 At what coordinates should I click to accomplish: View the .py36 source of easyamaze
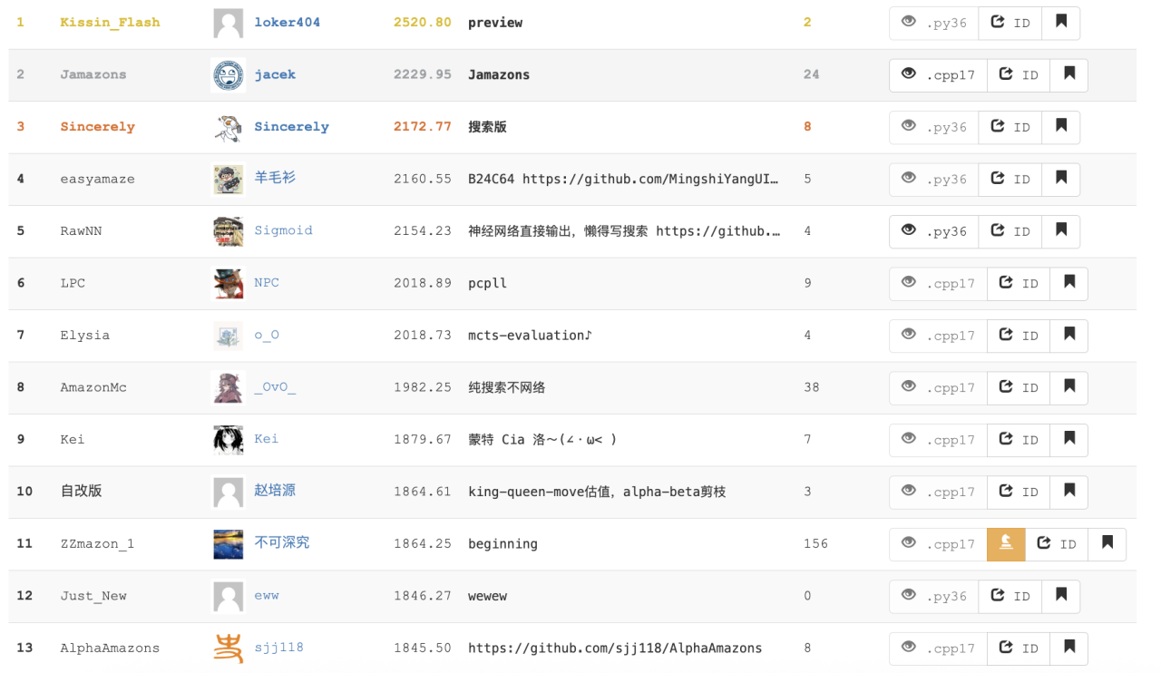tap(934, 180)
